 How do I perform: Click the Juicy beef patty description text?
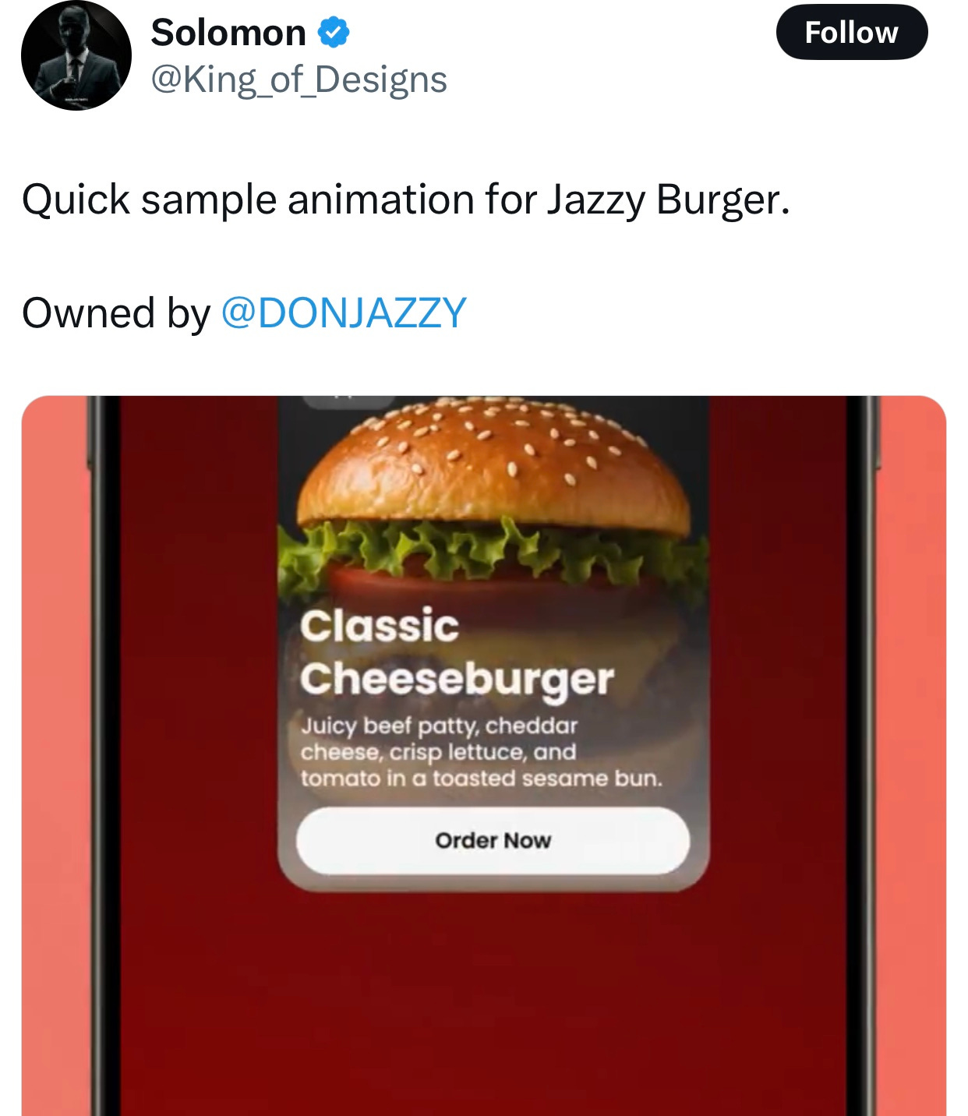pyautogui.click(x=481, y=752)
